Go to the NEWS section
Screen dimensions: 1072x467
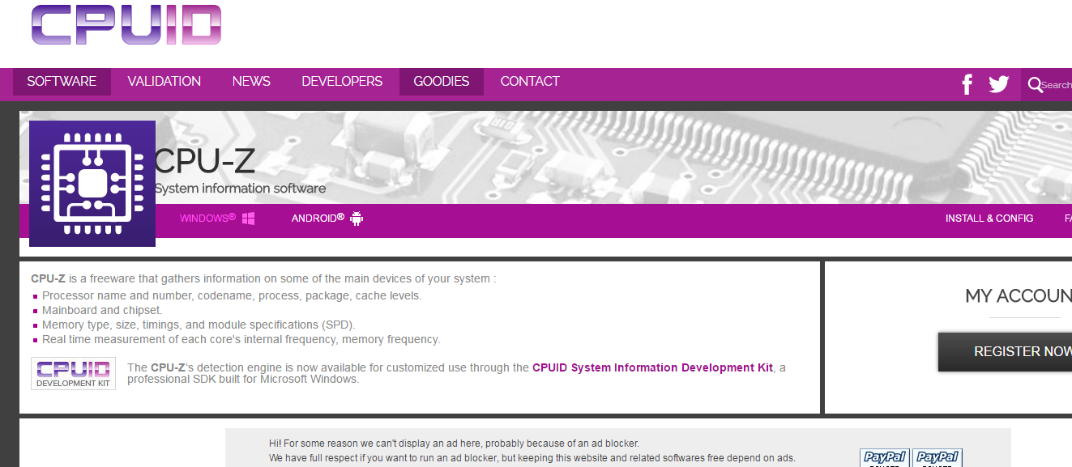tap(251, 82)
